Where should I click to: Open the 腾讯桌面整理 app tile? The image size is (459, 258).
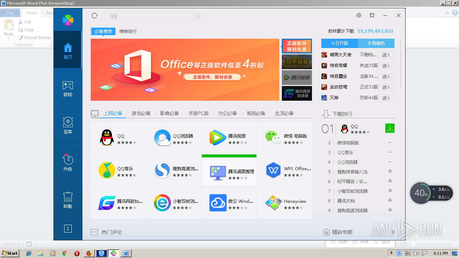(229, 170)
